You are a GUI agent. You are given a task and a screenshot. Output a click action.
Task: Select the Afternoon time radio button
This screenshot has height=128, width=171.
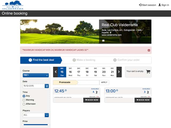pos(24,104)
